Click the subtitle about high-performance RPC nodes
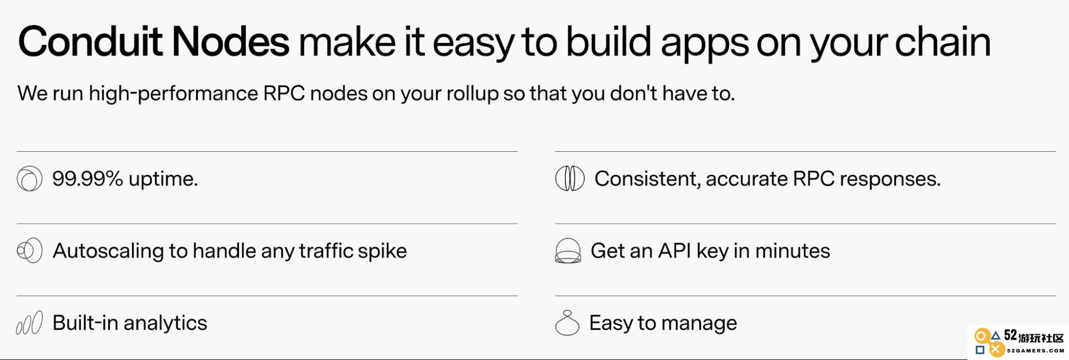 [x=376, y=93]
